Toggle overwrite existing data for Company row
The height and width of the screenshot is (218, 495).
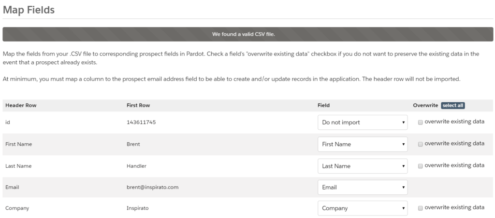point(420,208)
